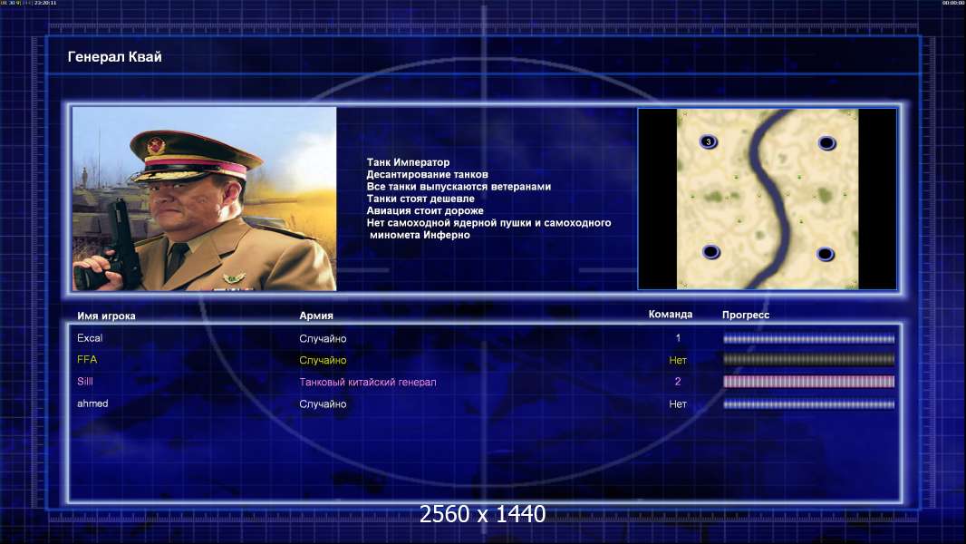The height and width of the screenshot is (544, 966).
Task: Click the start position marker numbered 3
Action: click(708, 141)
